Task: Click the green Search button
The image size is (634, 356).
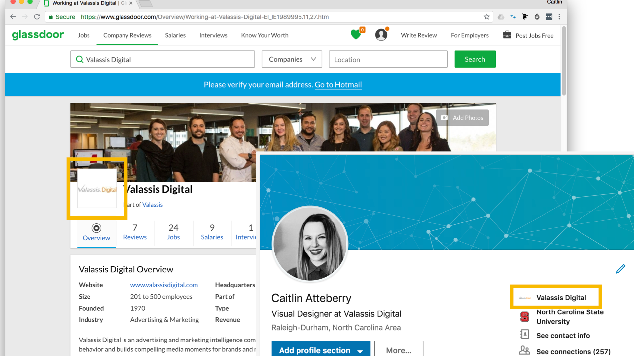Action: [x=475, y=59]
